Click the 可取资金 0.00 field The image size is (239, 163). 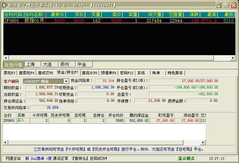click(x=96, y=94)
